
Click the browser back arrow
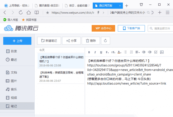coord(5,12)
